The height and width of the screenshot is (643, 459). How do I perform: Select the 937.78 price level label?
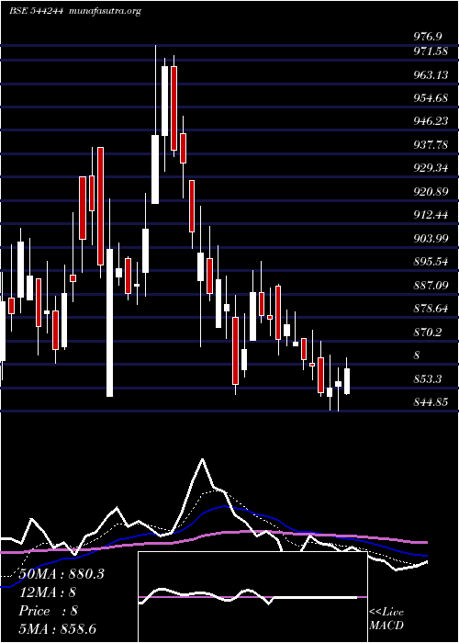pyautogui.click(x=431, y=145)
